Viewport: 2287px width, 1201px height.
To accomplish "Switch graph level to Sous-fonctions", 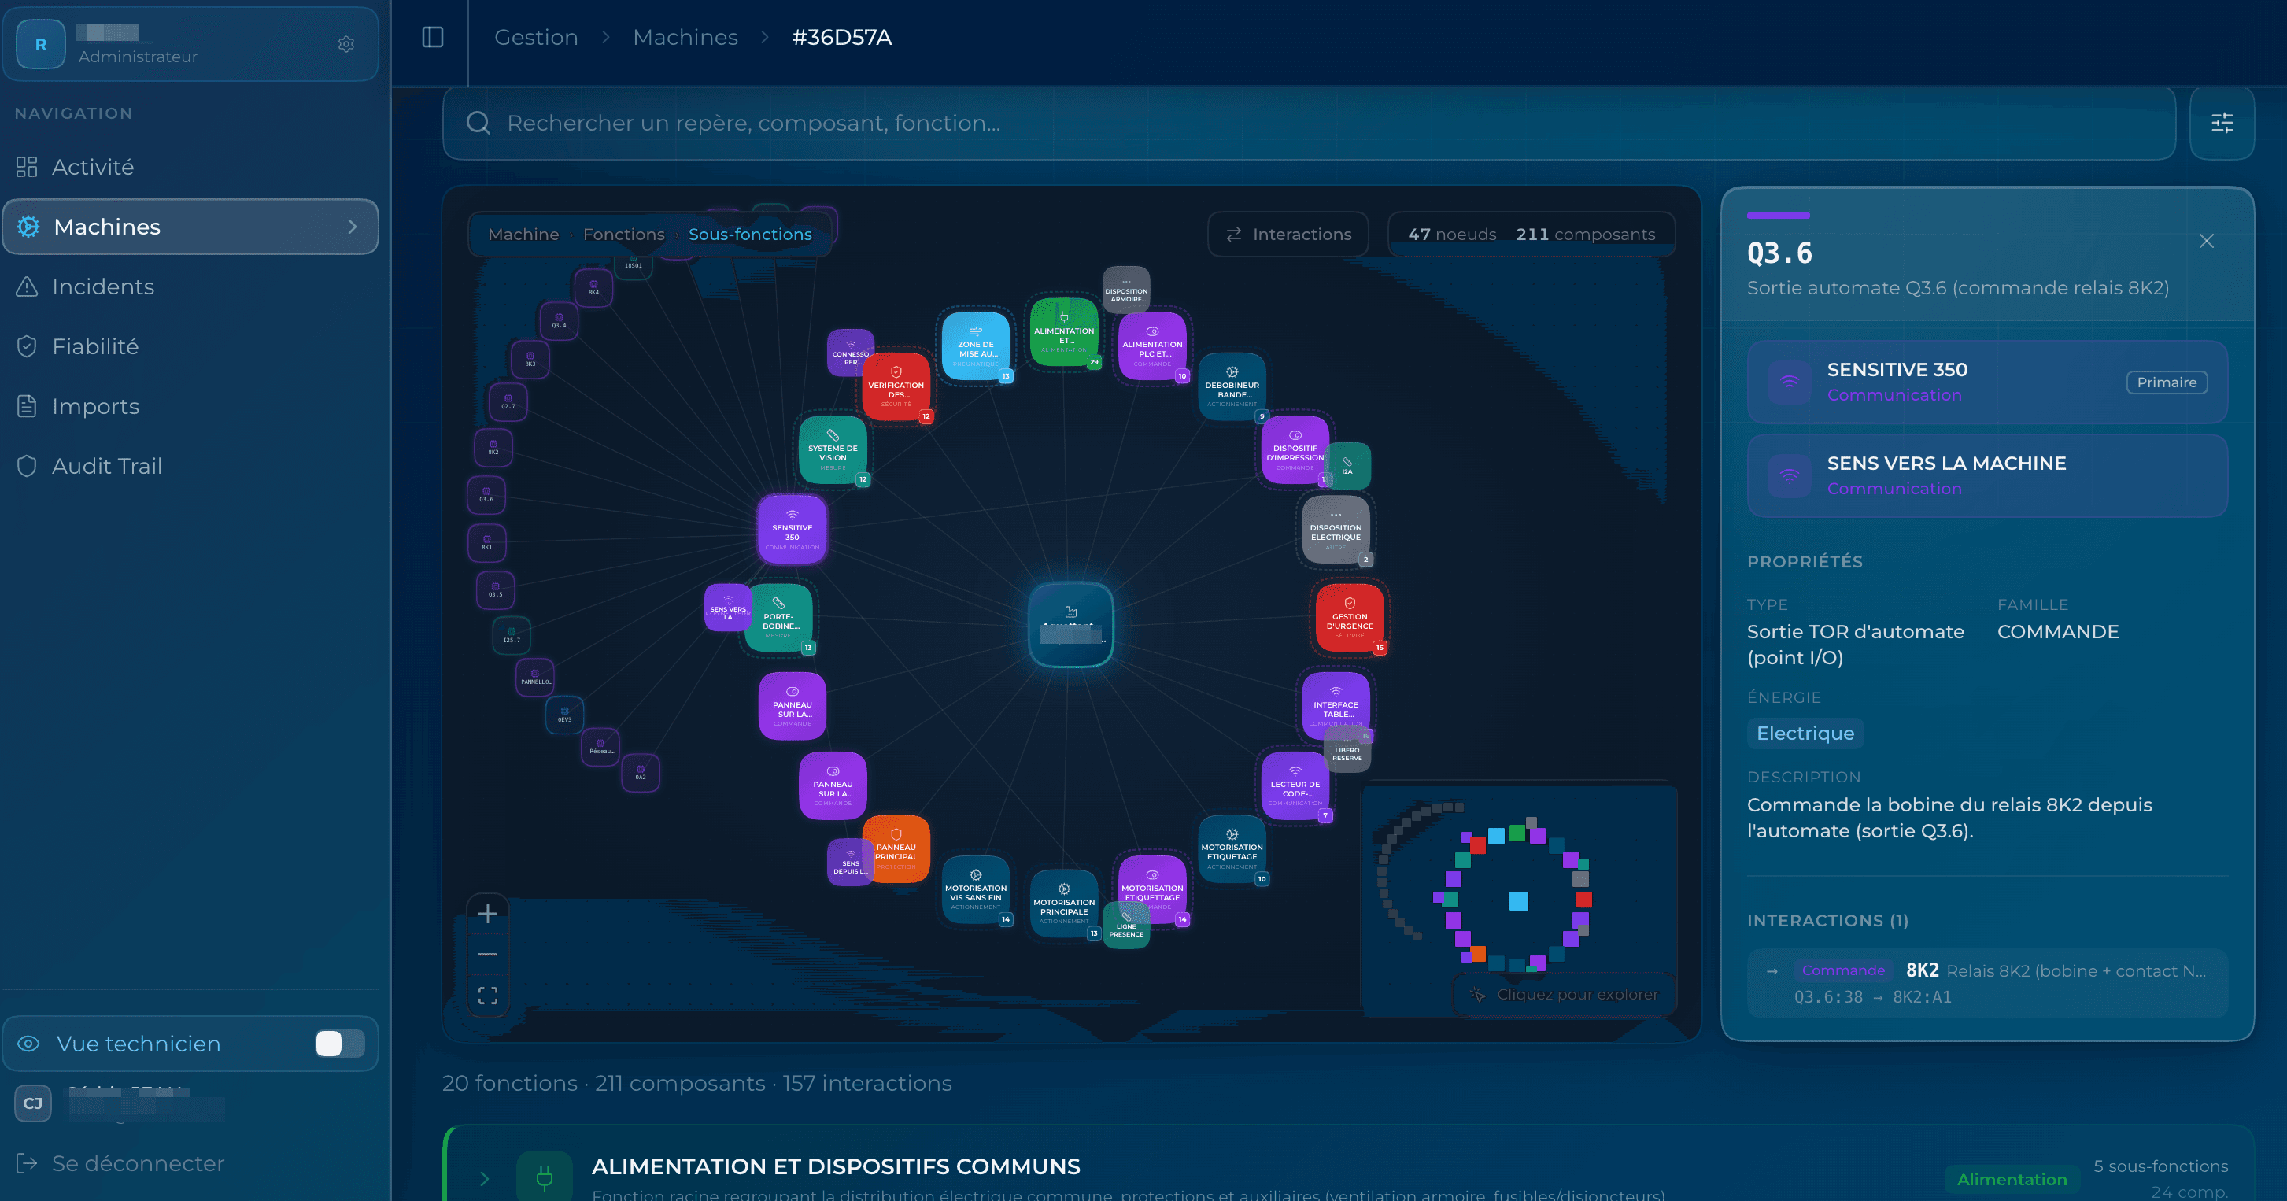I will coord(750,235).
